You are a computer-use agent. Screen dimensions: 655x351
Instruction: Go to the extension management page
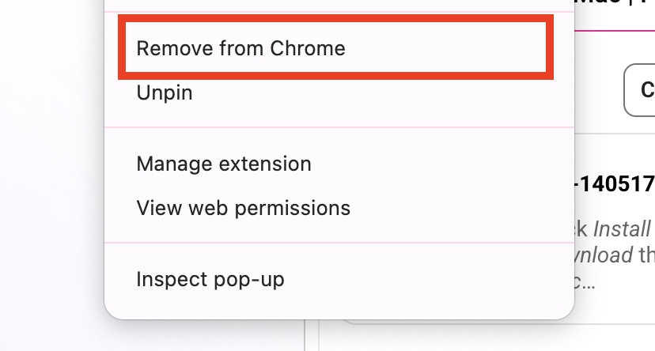[224, 164]
